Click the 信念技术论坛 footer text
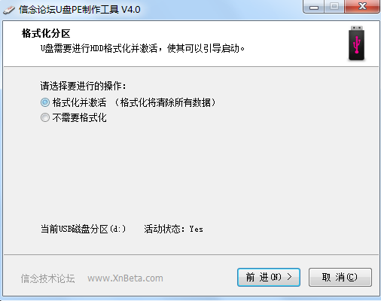The height and width of the screenshot is (301, 381). [47, 278]
